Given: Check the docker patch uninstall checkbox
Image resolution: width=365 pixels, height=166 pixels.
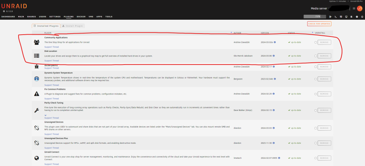Looking at the screenshot, I should coord(316,67).
